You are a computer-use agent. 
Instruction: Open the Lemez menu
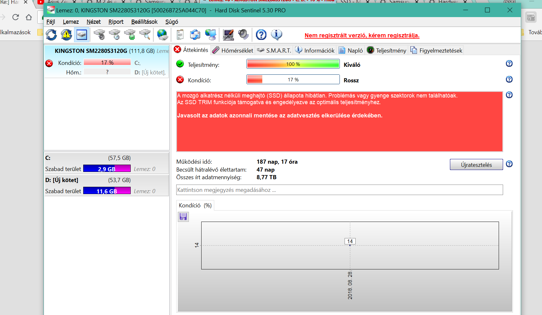71,22
